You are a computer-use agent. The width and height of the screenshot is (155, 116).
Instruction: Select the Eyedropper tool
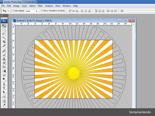[x=4, y=105]
